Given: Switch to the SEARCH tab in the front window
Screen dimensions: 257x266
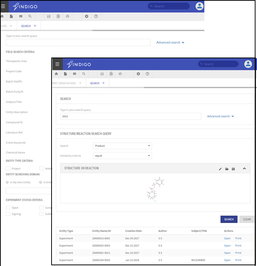Looking at the screenshot, I should coord(95,83).
